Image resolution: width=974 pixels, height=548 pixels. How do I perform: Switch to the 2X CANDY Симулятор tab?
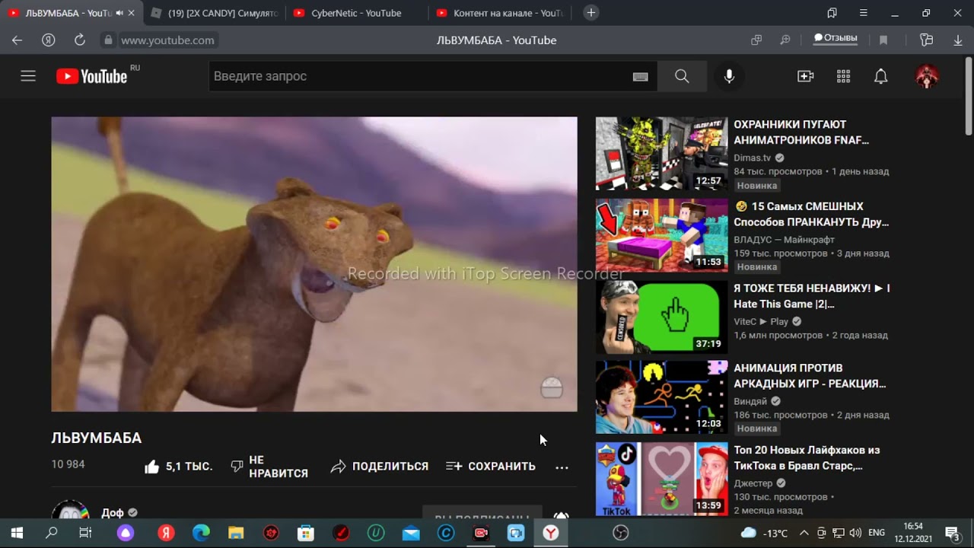pyautogui.click(x=213, y=13)
